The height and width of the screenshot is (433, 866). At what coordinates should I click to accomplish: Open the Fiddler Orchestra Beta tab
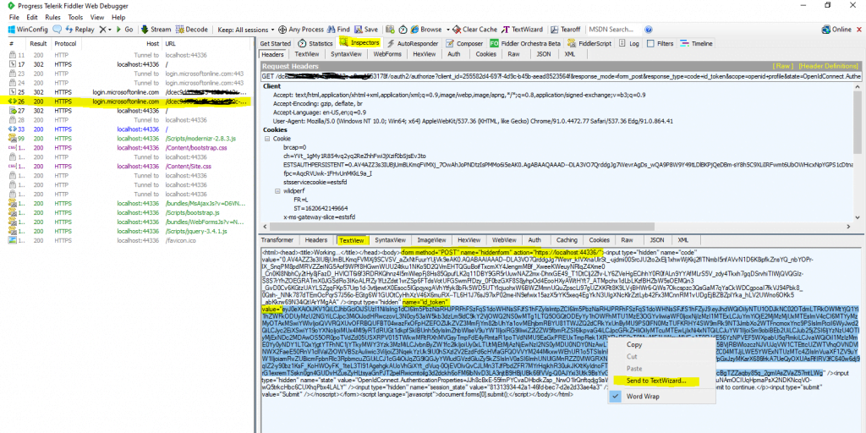[525, 43]
